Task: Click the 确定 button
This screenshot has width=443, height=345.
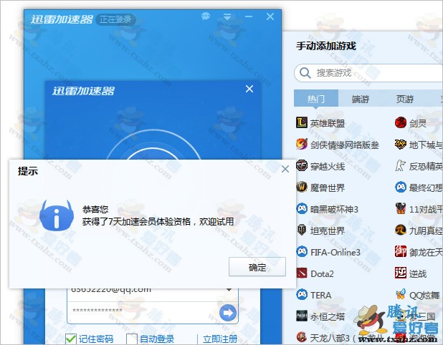Action: 257,267
